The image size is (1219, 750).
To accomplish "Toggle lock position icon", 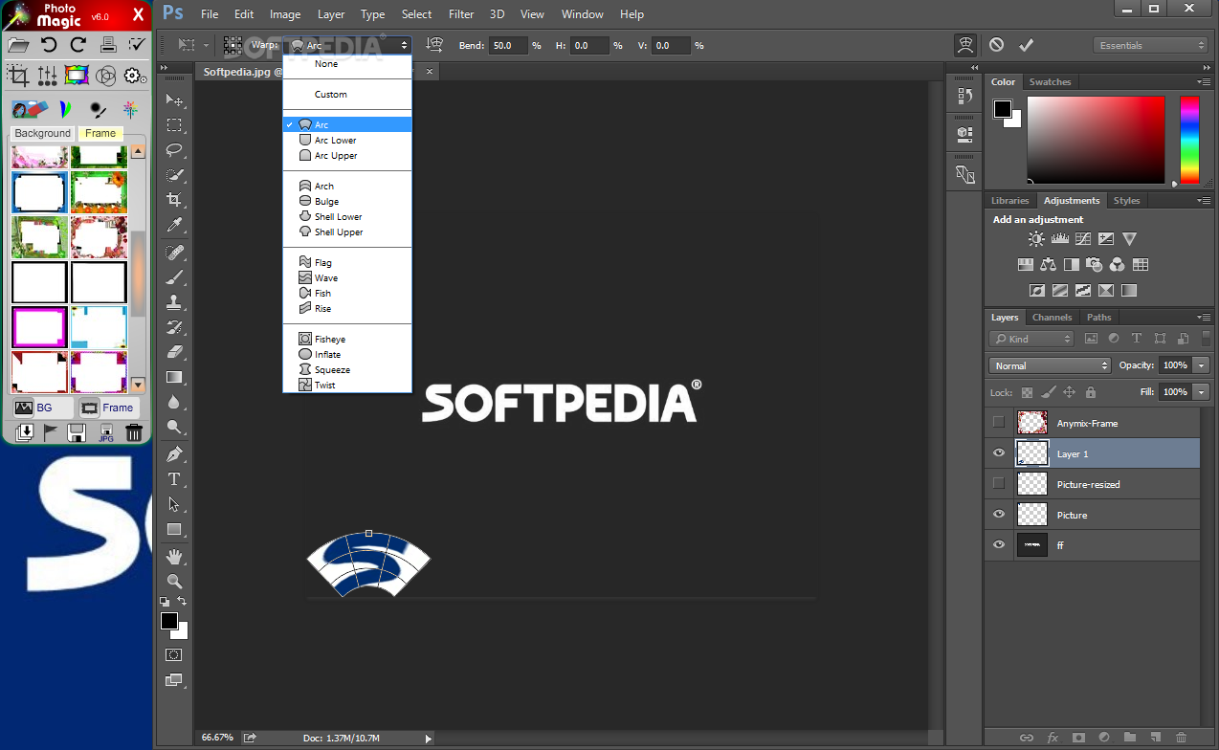I will (1070, 392).
